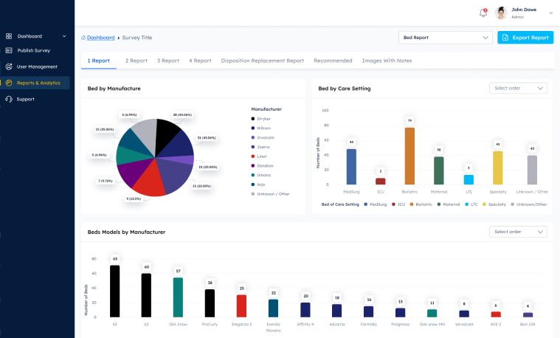
Task: Click the Publish Survey icon in sidebar
Action: click(9, 51)
